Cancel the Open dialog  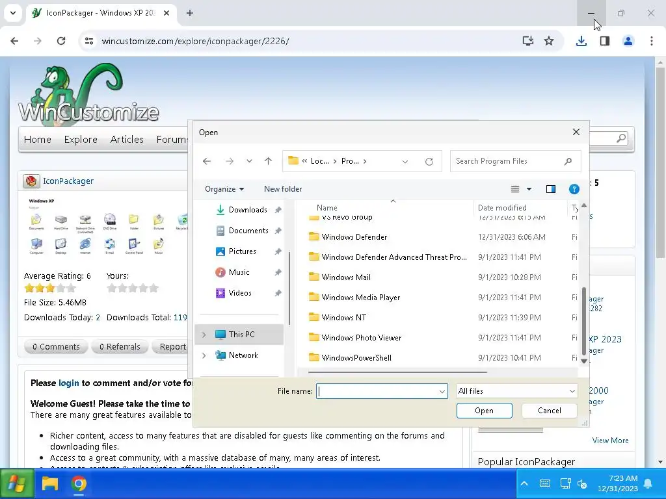[549, 411]
